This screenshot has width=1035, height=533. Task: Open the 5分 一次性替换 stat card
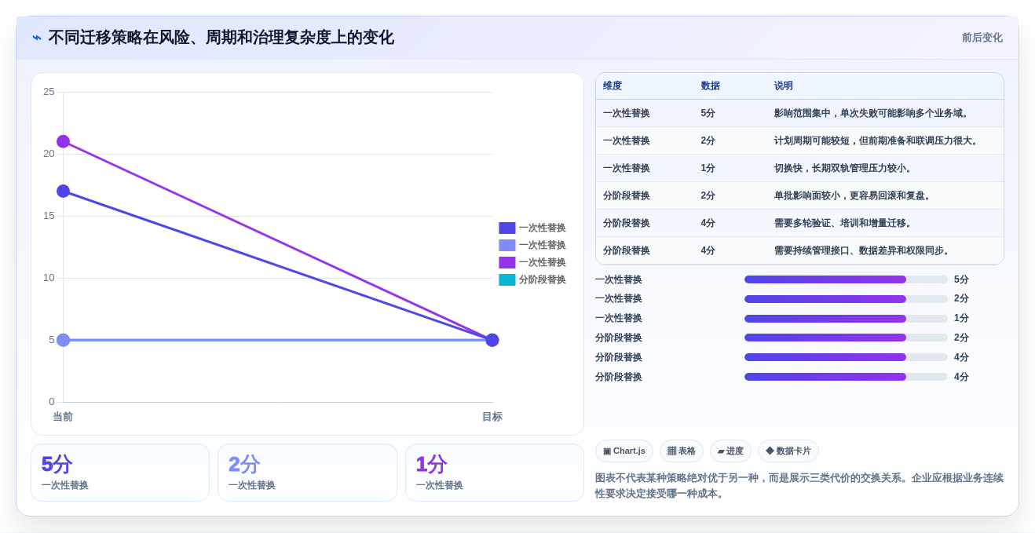(x=120, y=473)
